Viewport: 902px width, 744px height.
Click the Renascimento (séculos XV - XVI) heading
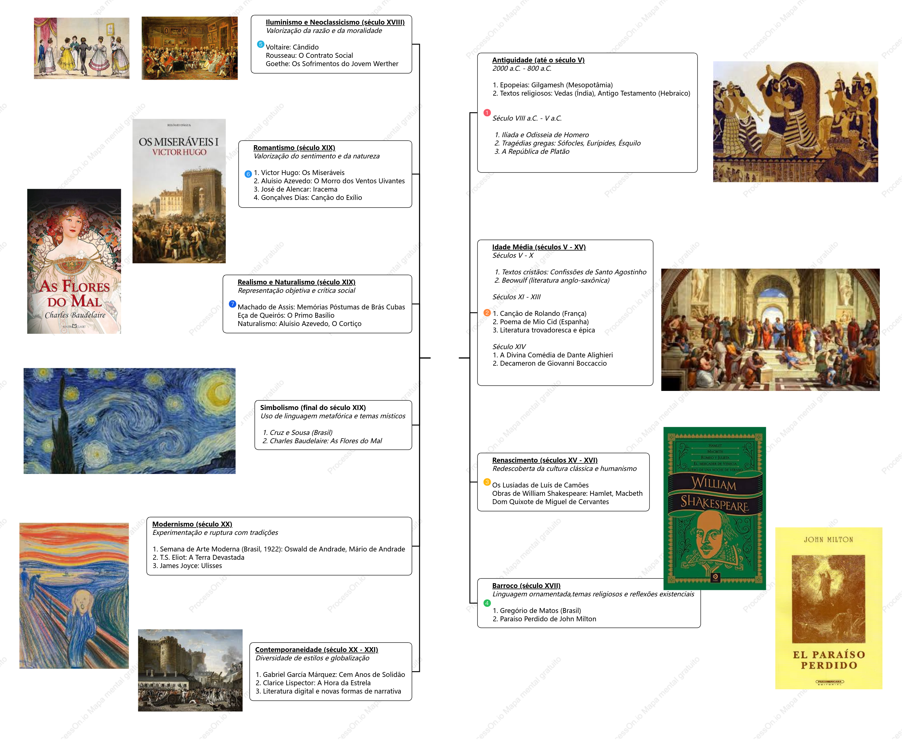pos(545,460)
